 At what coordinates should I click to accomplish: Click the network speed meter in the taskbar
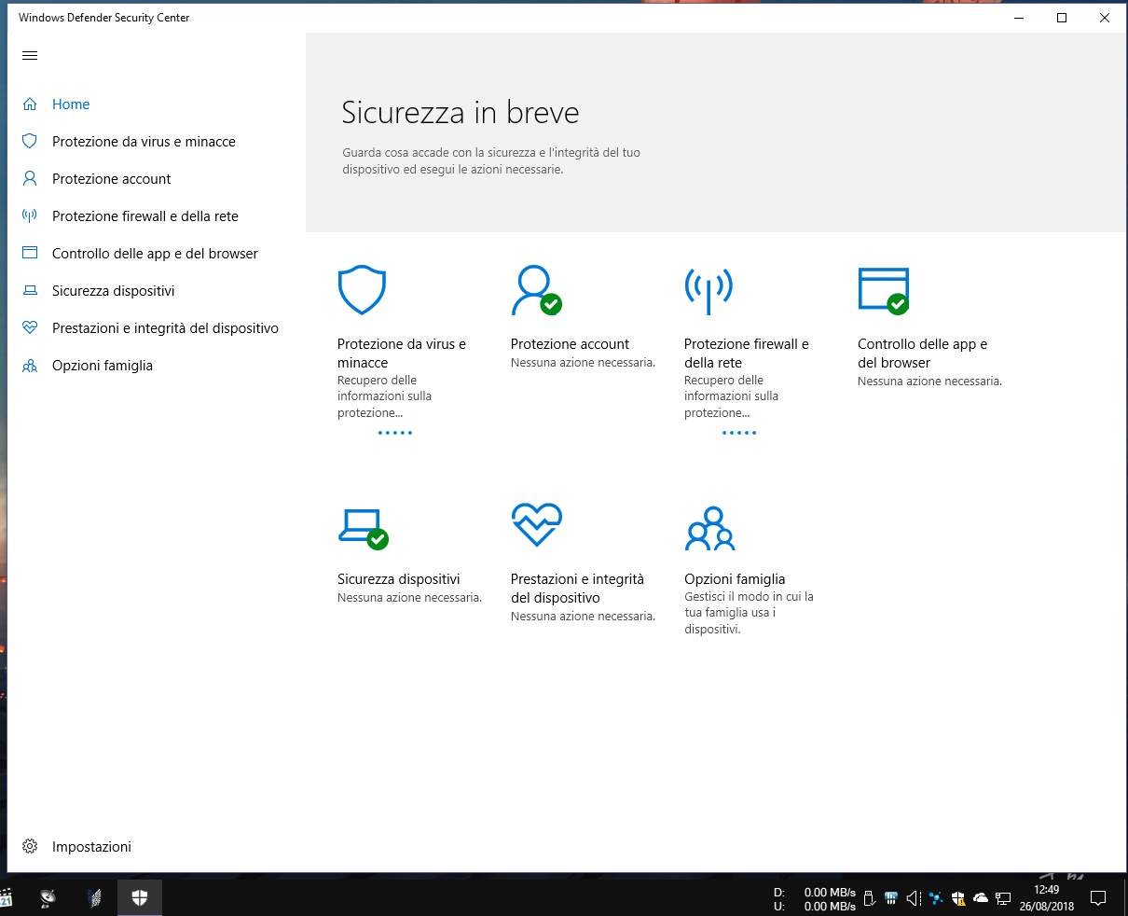(x=816, y=899)
